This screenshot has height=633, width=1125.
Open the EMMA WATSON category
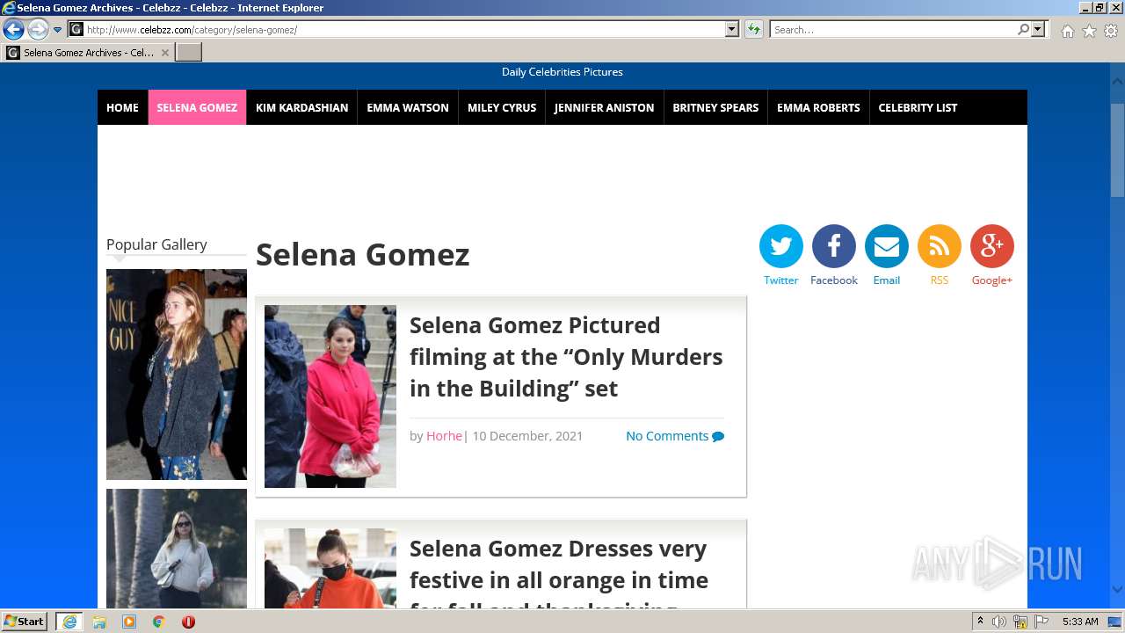point(408,107)
